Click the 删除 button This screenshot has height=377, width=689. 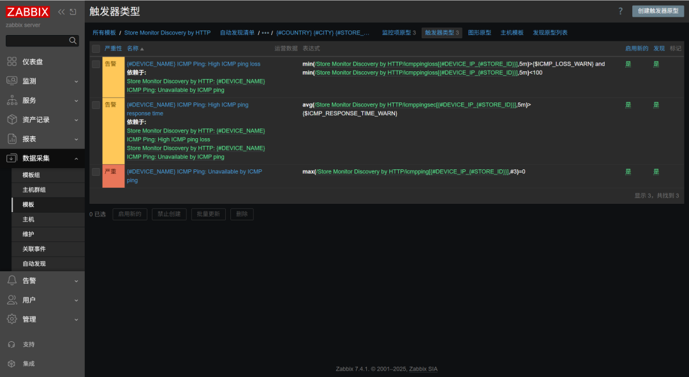click(242, 214)
